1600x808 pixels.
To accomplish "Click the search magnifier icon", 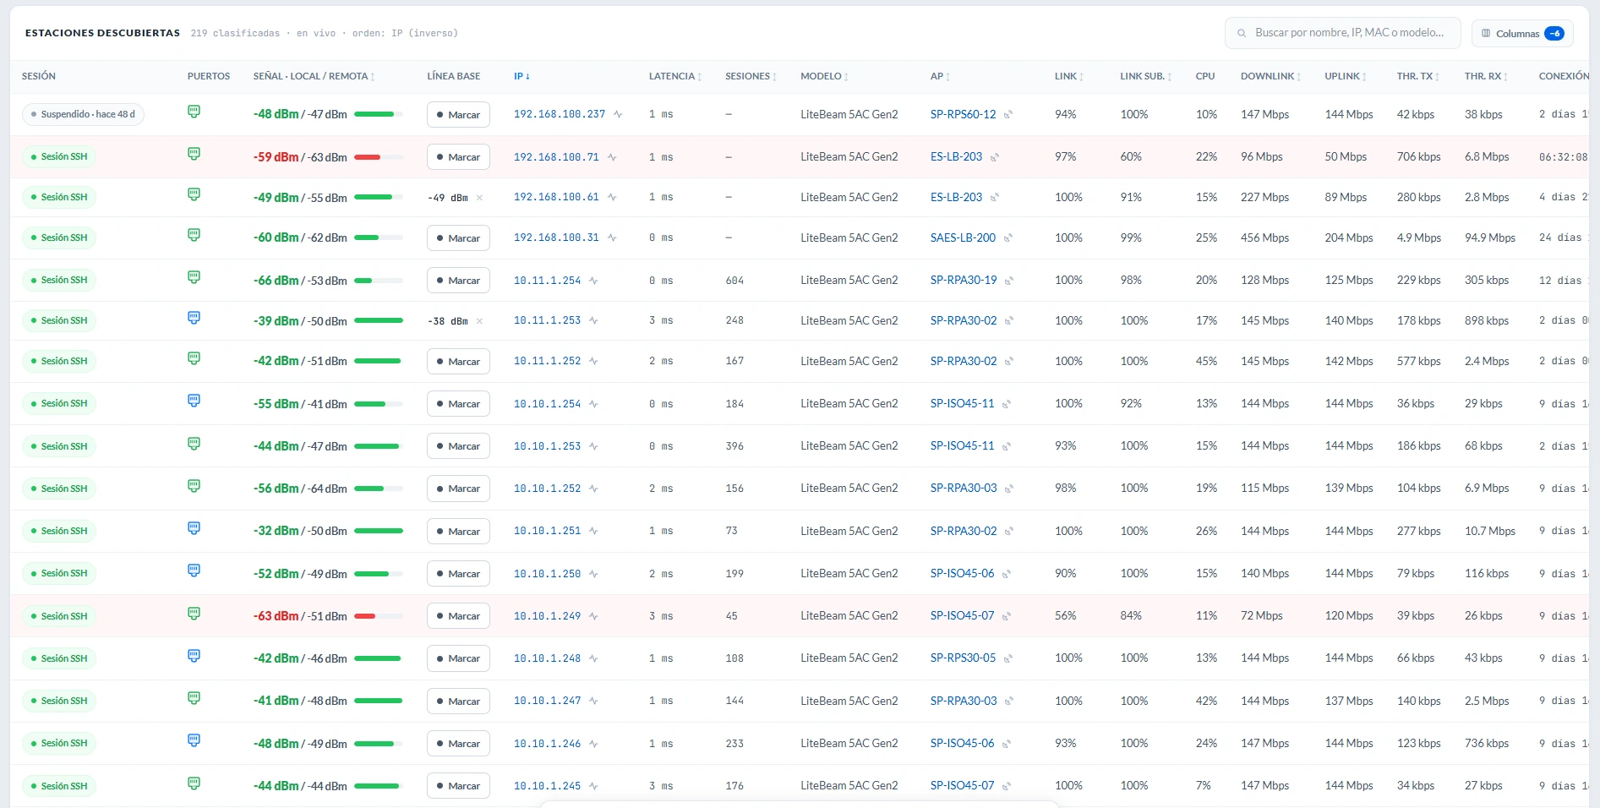I will [x=1242, y=34].
